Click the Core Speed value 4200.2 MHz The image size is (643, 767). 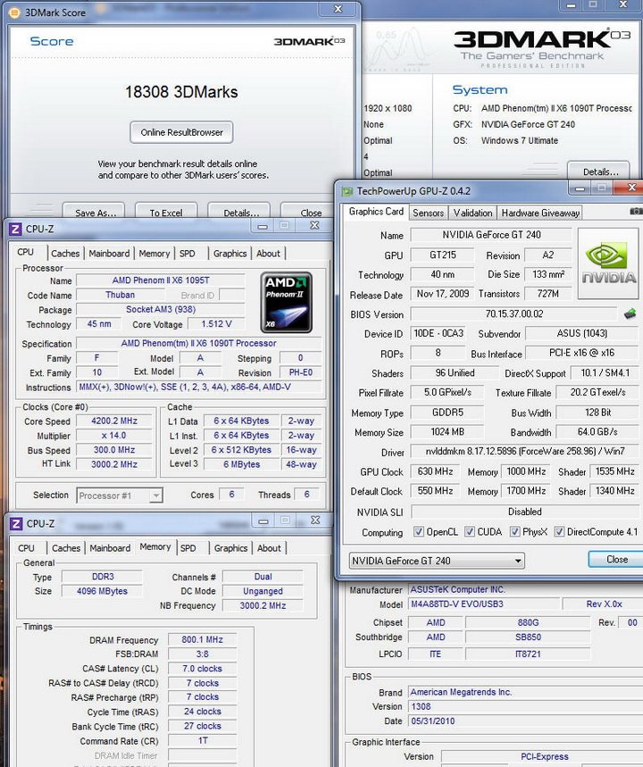[x=114, y=421]
